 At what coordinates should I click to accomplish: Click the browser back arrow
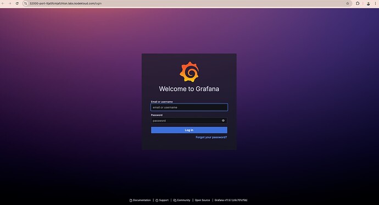3,3
